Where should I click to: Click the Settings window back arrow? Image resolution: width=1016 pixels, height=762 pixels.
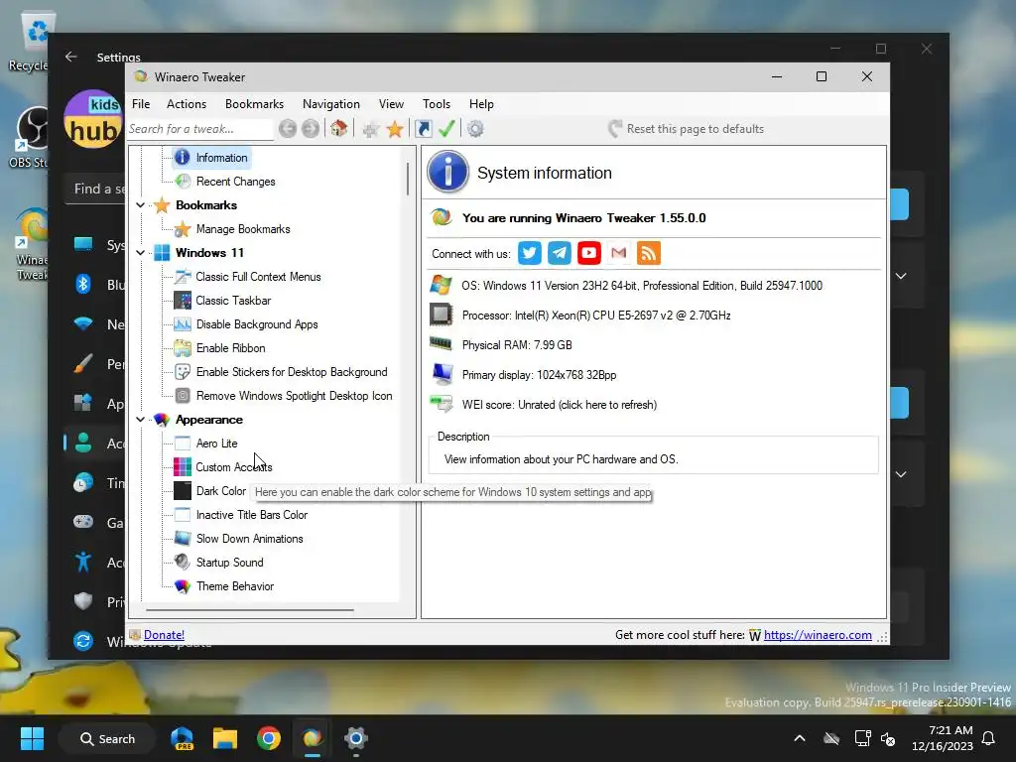pyautogui.click(x=71, y=57)
